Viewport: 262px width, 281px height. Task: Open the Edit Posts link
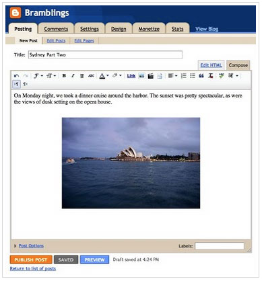56,41
